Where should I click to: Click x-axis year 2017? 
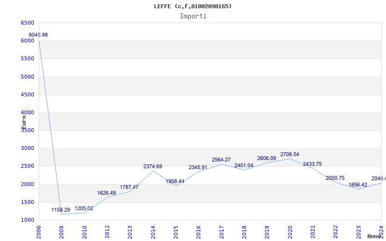point(221,232)
